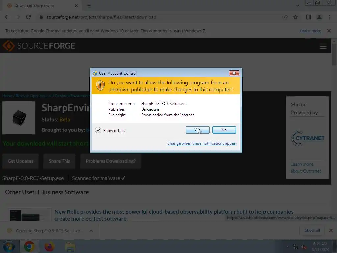Click the Share This button
Image resolution: width=337 pixels, height=253 pixels.
click(x=59, y=161)
